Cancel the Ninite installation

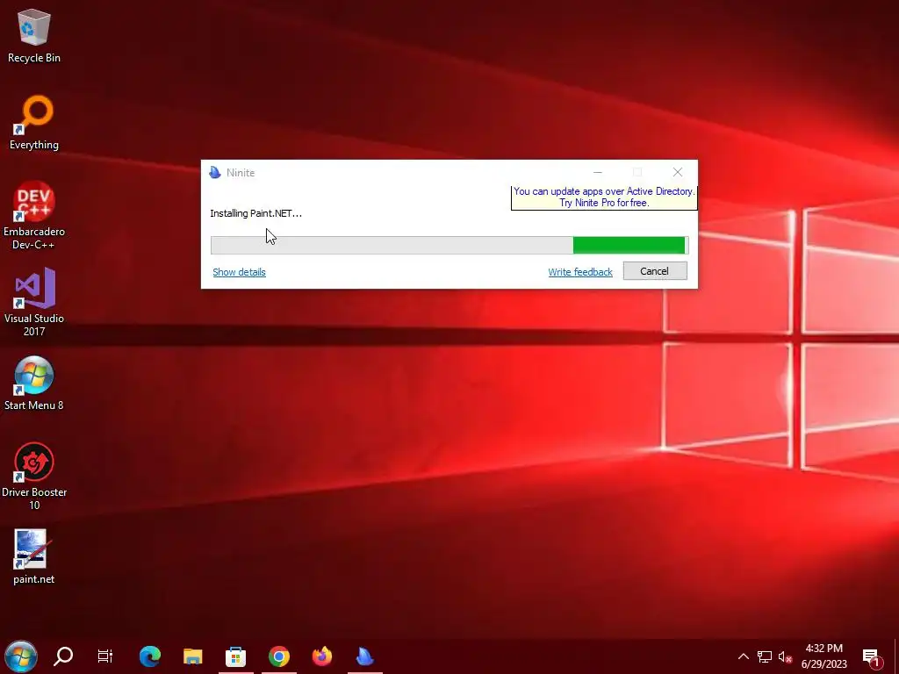(655, 271)
